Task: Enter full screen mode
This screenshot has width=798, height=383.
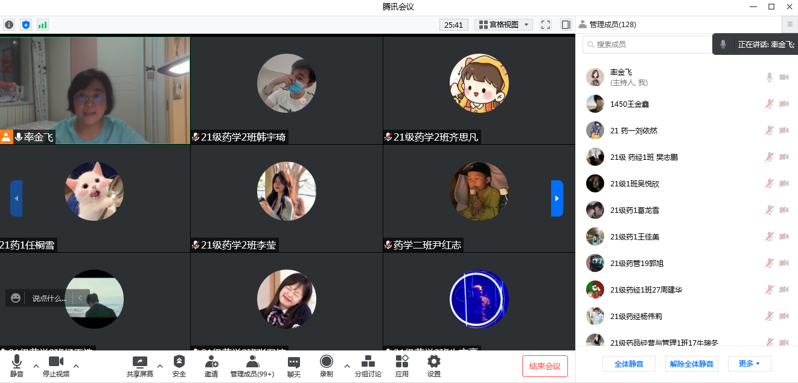Action: coord(546,25)
